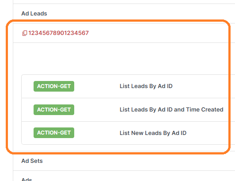Expand the Ad Sets section
Image resolution: width=235 pixels, height=181 pixels.
point(32,161)
